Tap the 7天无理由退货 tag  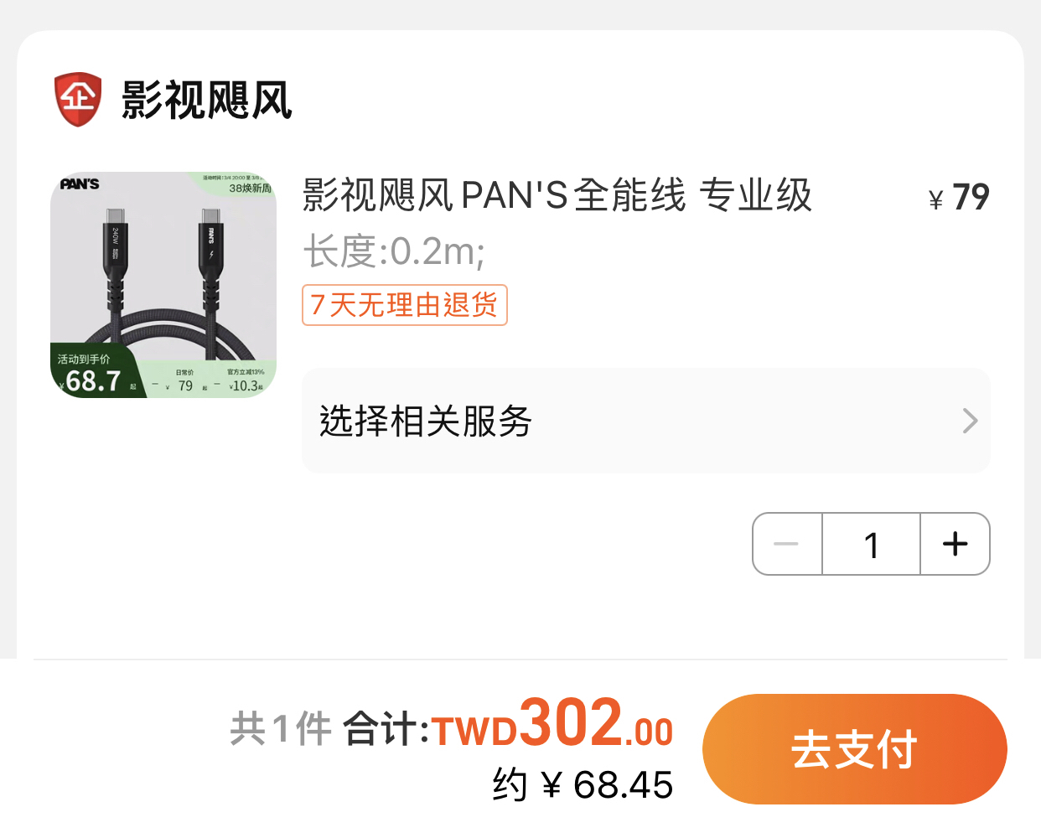pyautogui.click(x=405, y=305)
